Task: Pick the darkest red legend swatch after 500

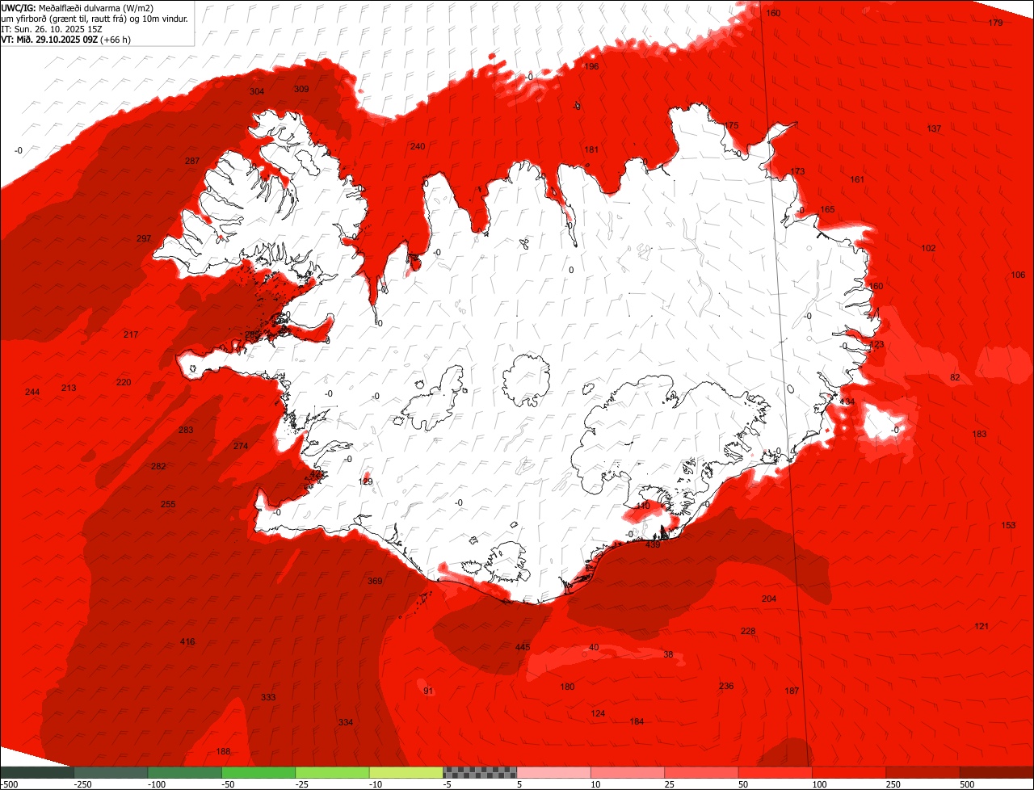Action: [997, 772]
